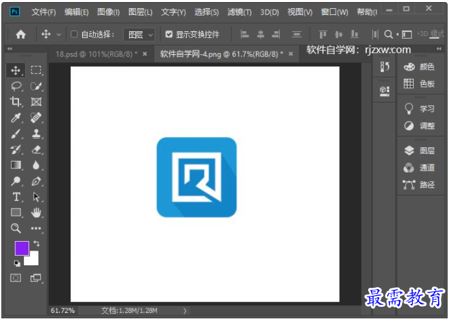Viewport: 449px width, 319px height.
Task: Select the History Brush tool
Action: [x=16, y=149]
